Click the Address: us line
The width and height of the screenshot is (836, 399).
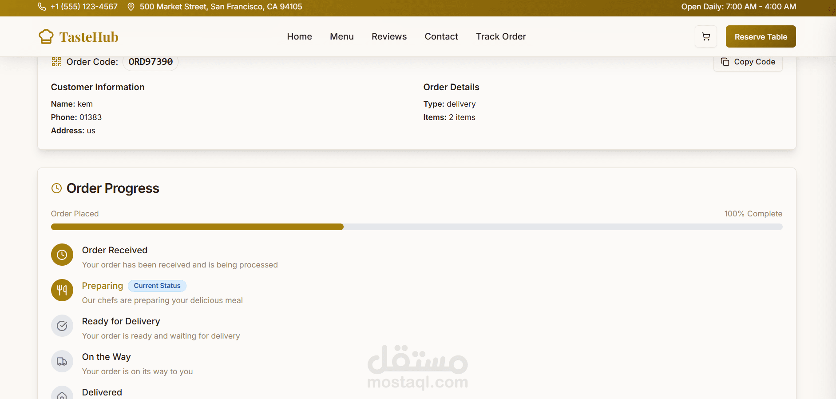[x=73, y=131]
